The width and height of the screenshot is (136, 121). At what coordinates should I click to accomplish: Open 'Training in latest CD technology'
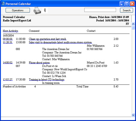pos(47,80)
